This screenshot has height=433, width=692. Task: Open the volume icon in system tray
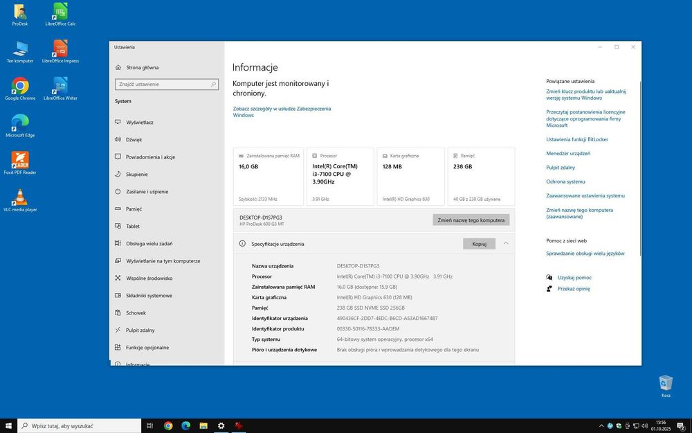(644, 426)
